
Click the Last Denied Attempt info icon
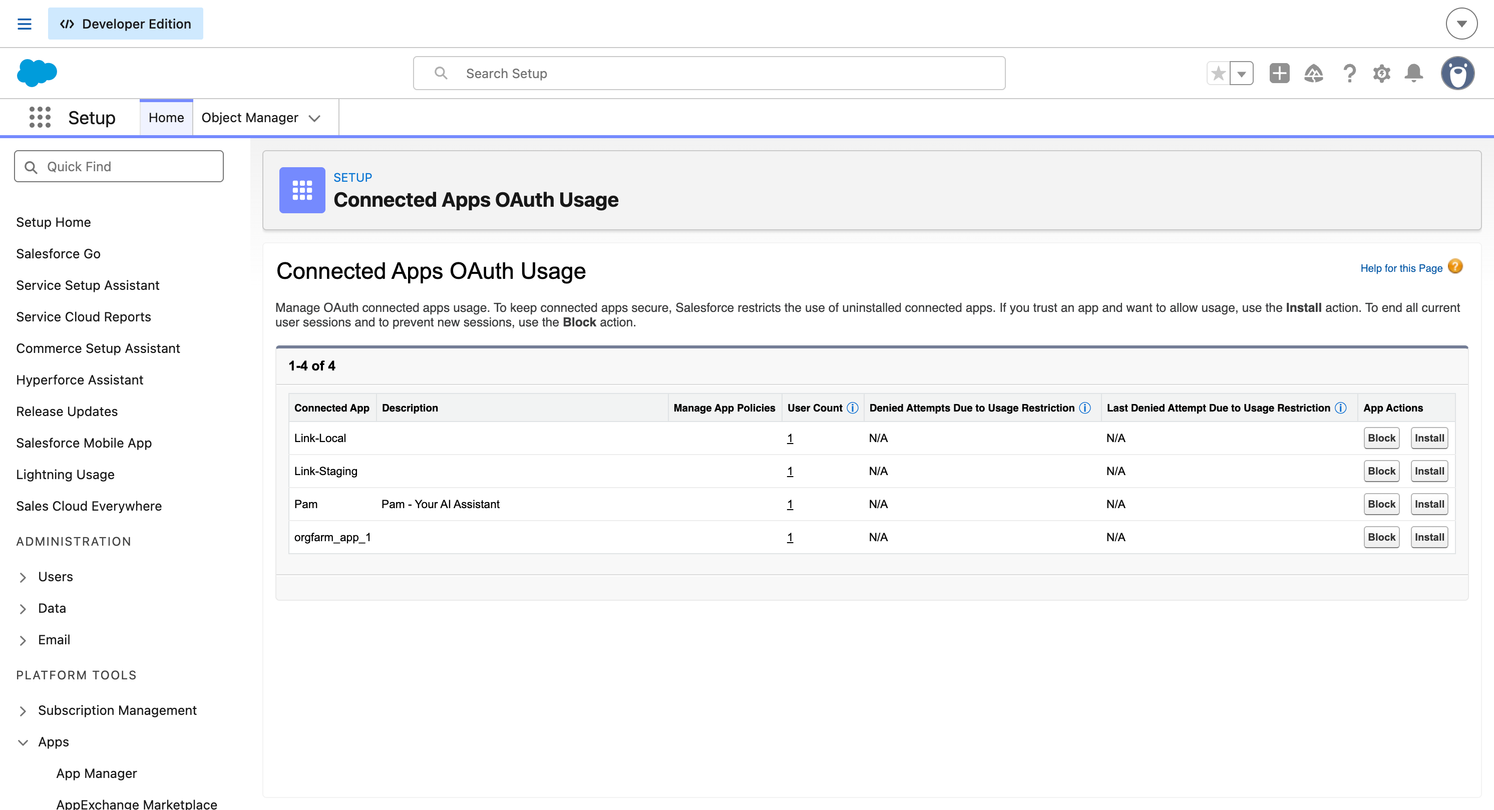point(1341,408)
